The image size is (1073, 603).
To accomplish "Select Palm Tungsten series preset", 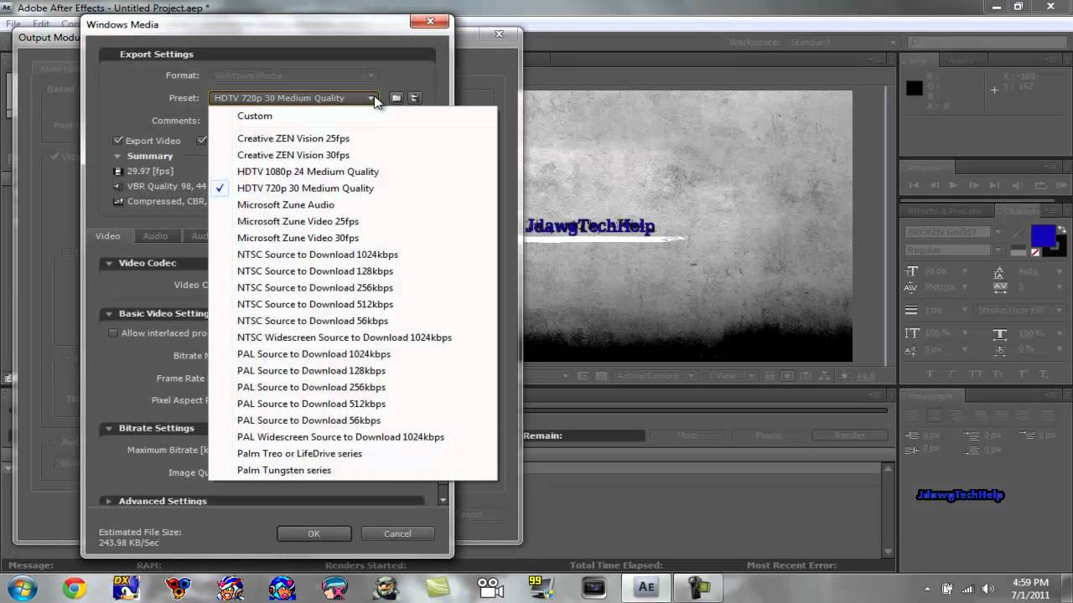I will pyautogui.click(x=352, y=470).
